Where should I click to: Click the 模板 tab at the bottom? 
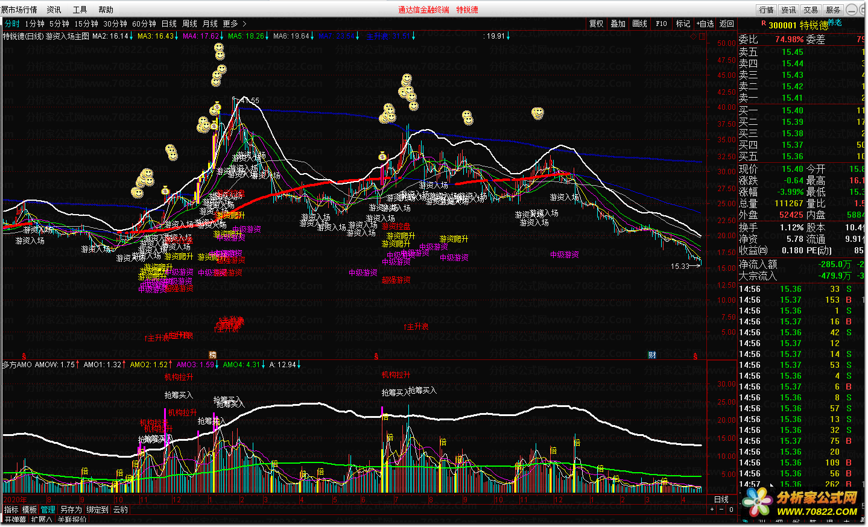coord(30,510)
